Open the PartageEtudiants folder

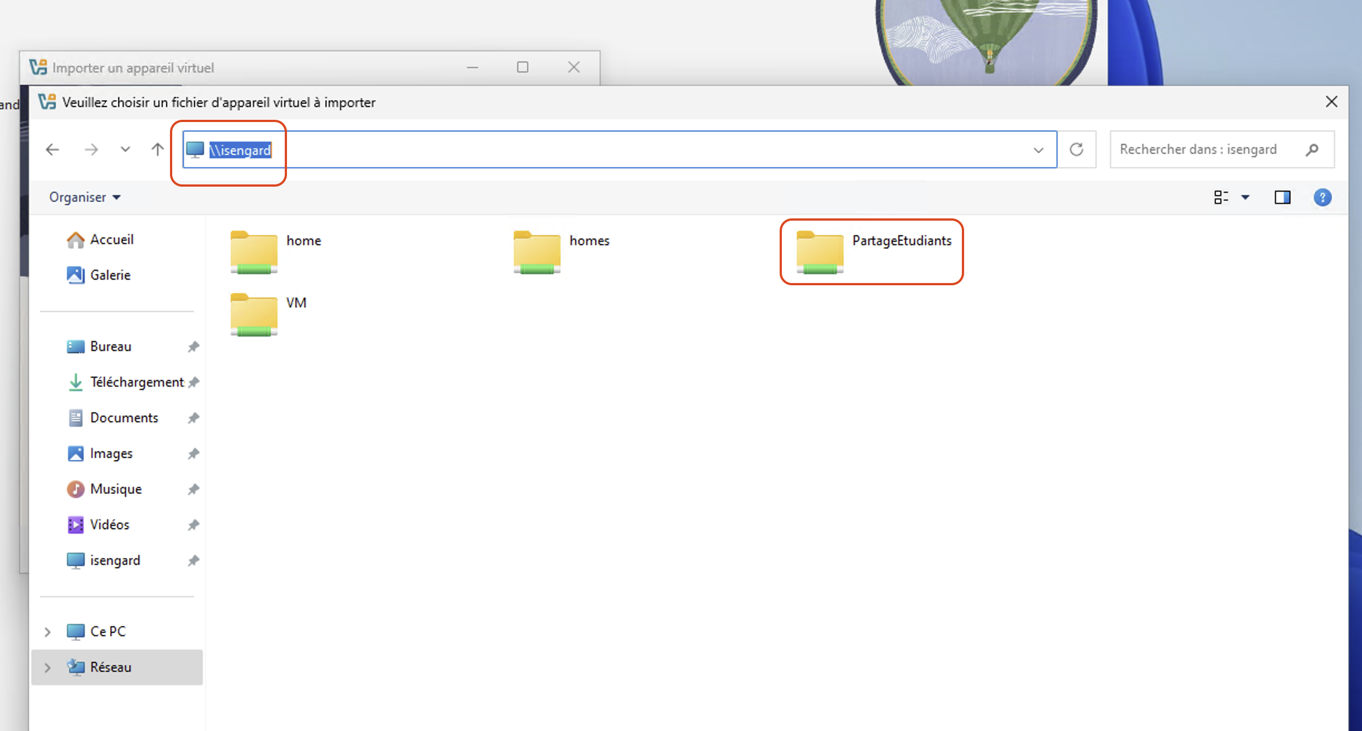point(820,252)
